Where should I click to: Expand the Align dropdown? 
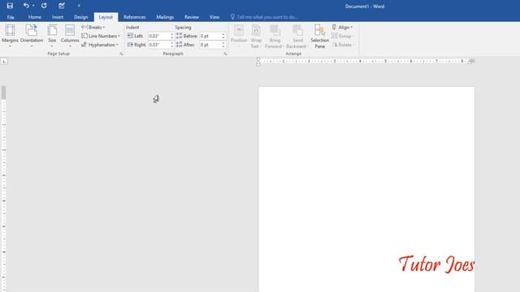(x=342, y=27)
